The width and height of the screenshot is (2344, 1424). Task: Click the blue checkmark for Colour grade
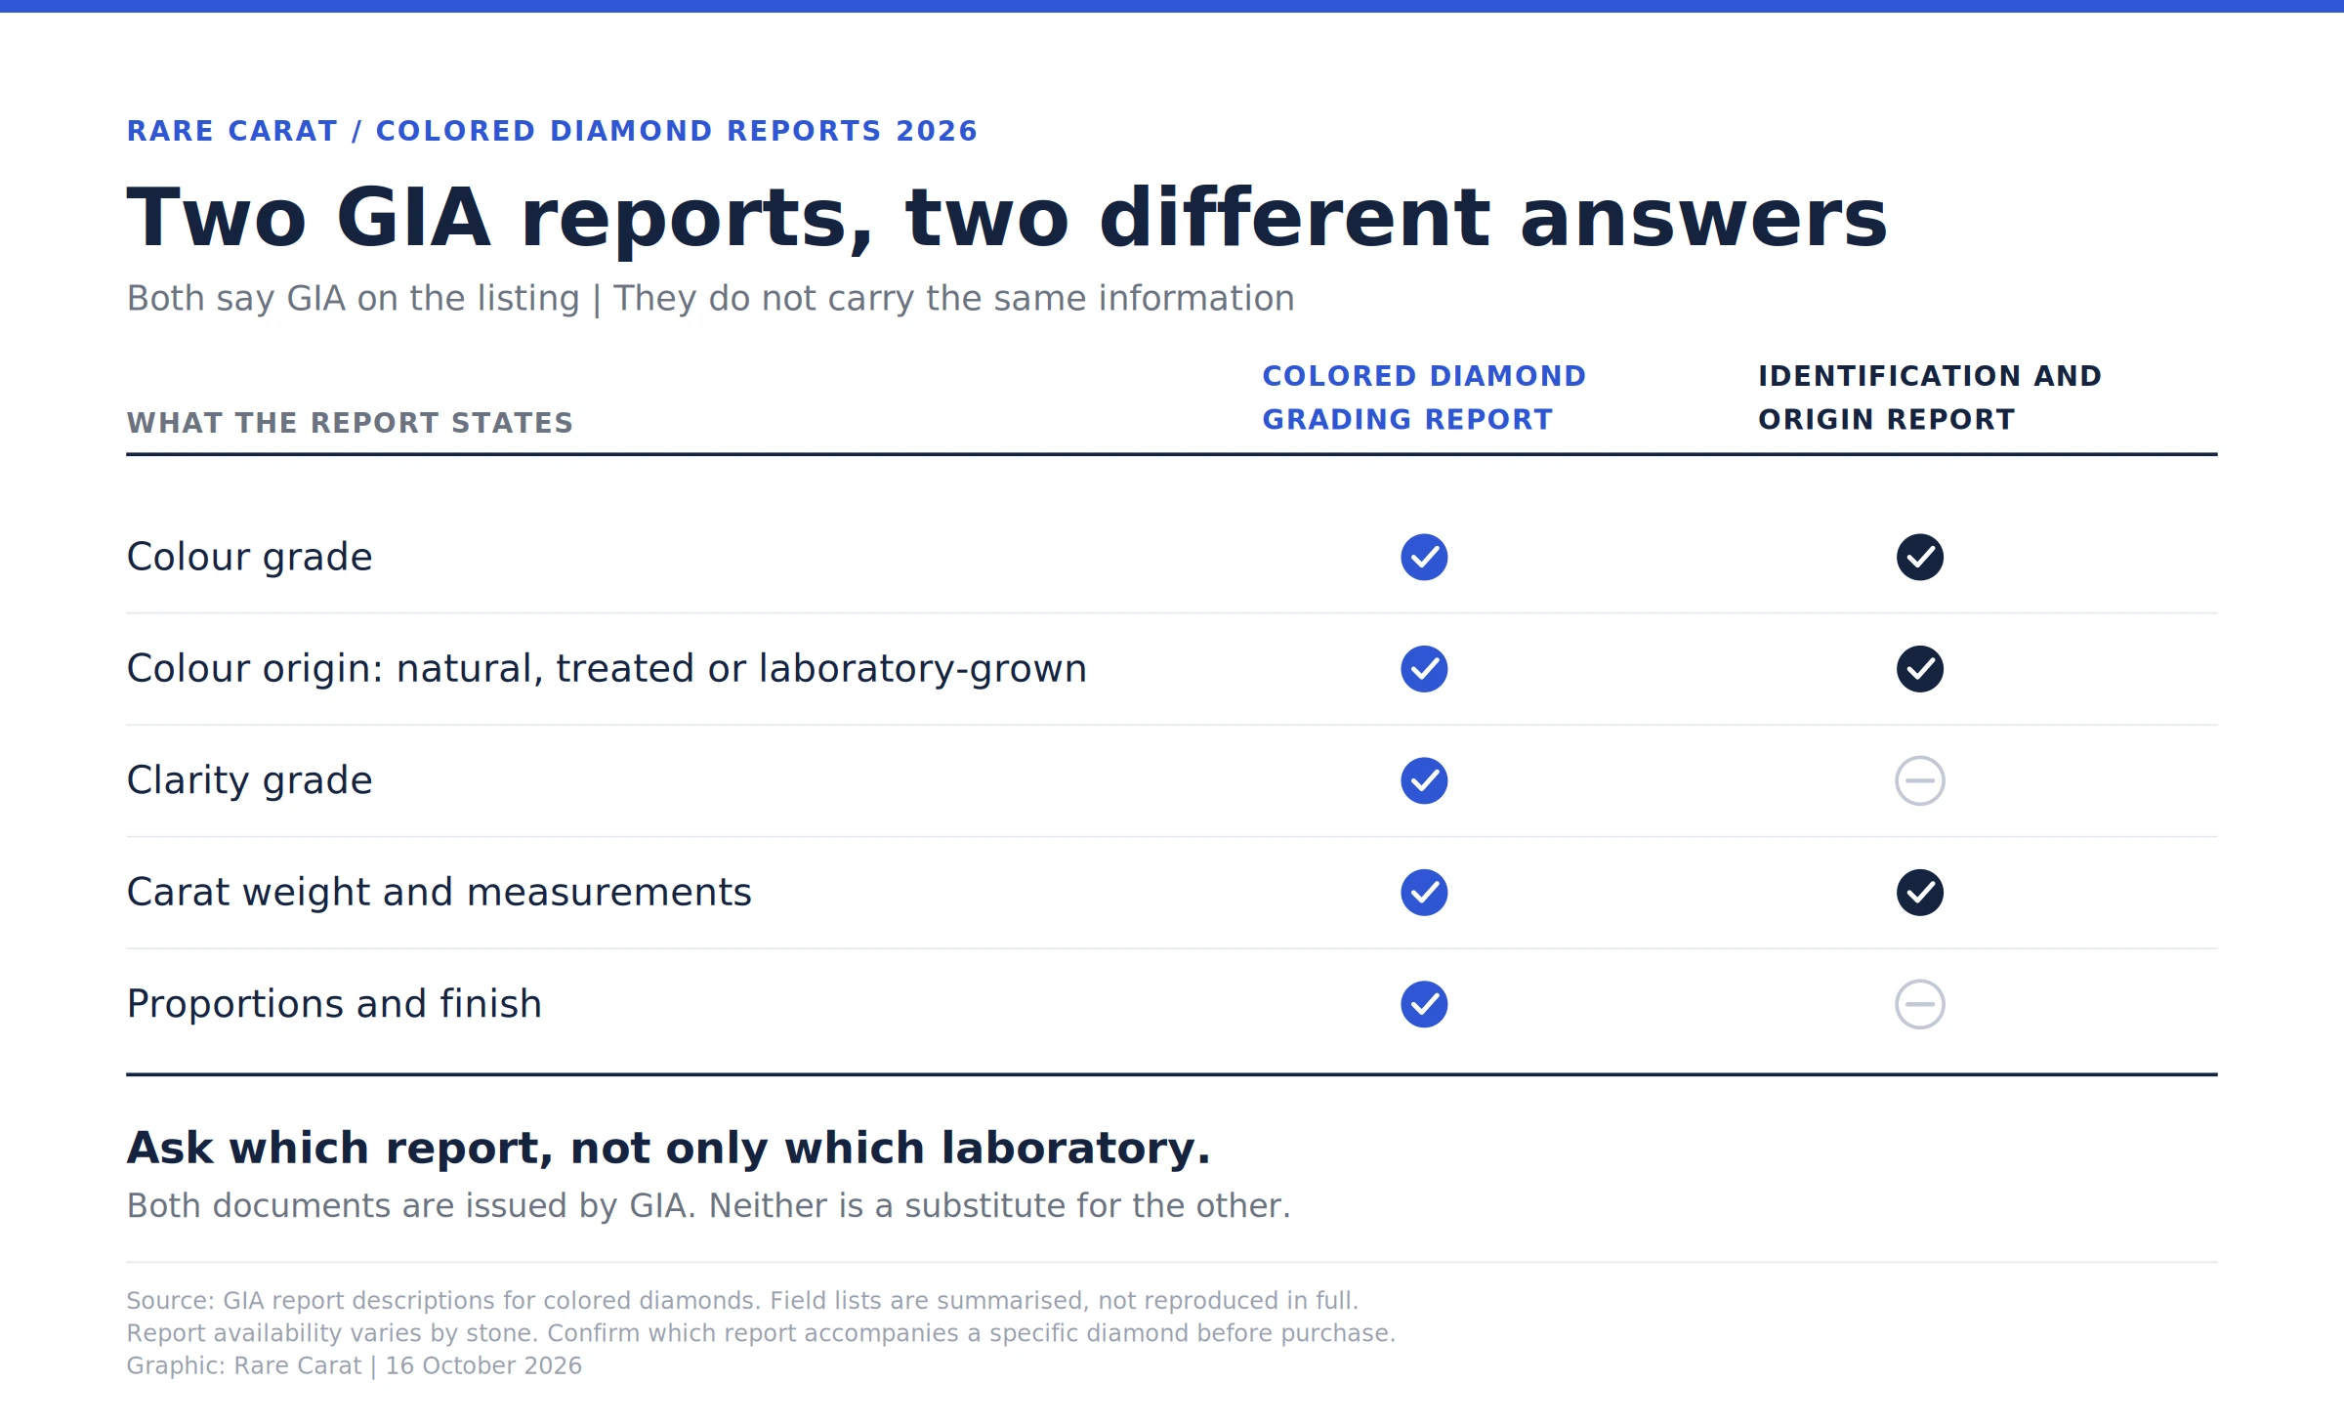tap(1424, 557)
